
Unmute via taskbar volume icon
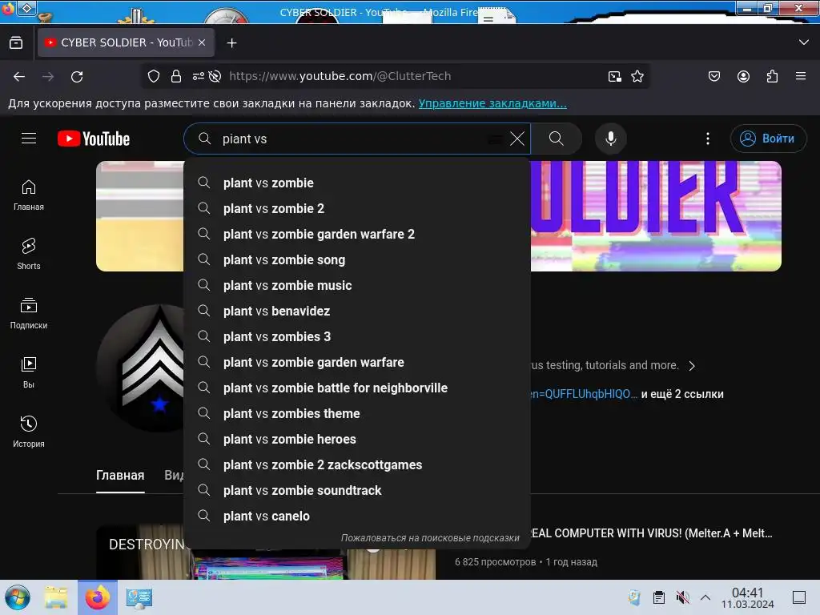point(682,597)
